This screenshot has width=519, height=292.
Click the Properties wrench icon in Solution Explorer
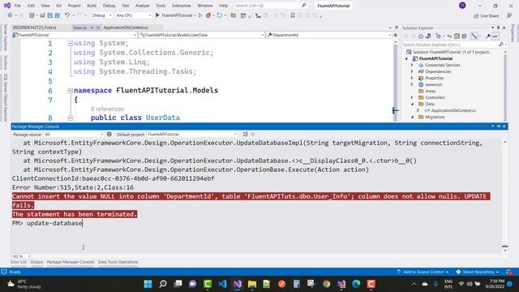(x=488, y=36)
